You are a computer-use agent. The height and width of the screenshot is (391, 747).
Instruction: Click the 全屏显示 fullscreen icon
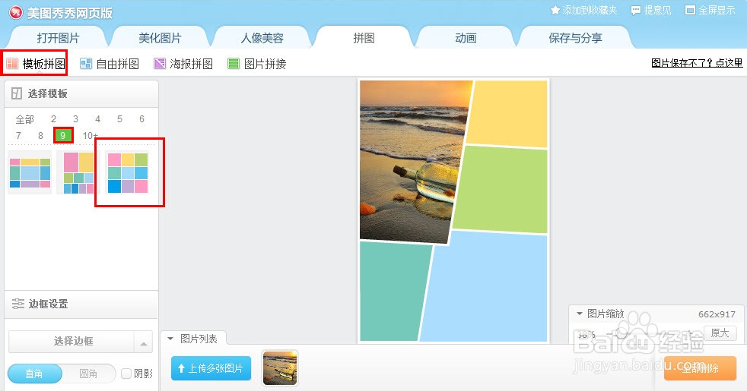690,10
